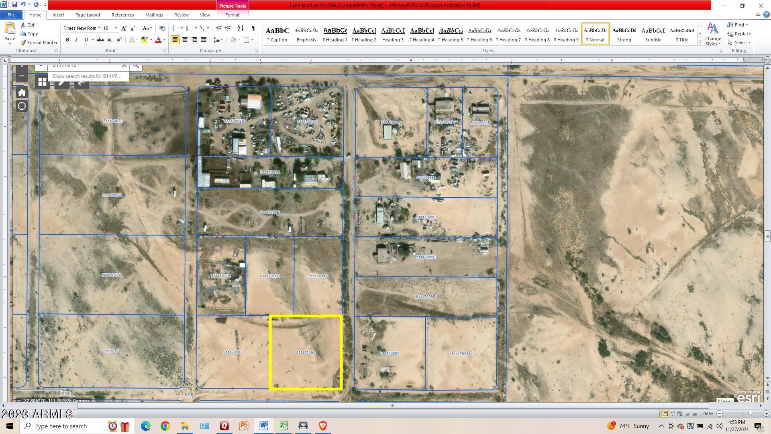Apply strikethrough formatting
Image resolution: width=771 pixels, height=434 pixels.
100,40
